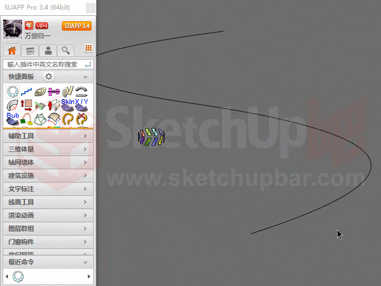Open the orange grid view icon
This screenshot has width=381, height=286.
(88, 48)
